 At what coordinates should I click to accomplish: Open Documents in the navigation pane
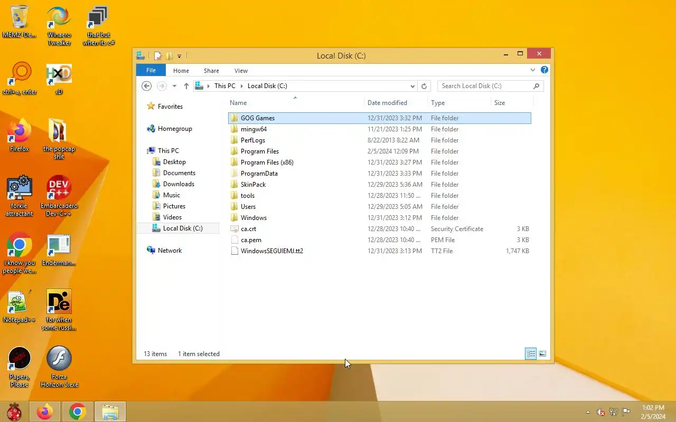(174, 173)
